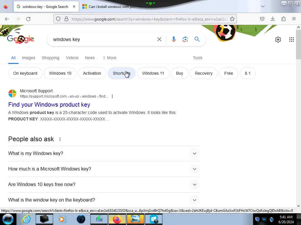The height and width of the screenshot is (225, 301).
Task: Filter by Windows 11 chip
Action: pos(153,73)
